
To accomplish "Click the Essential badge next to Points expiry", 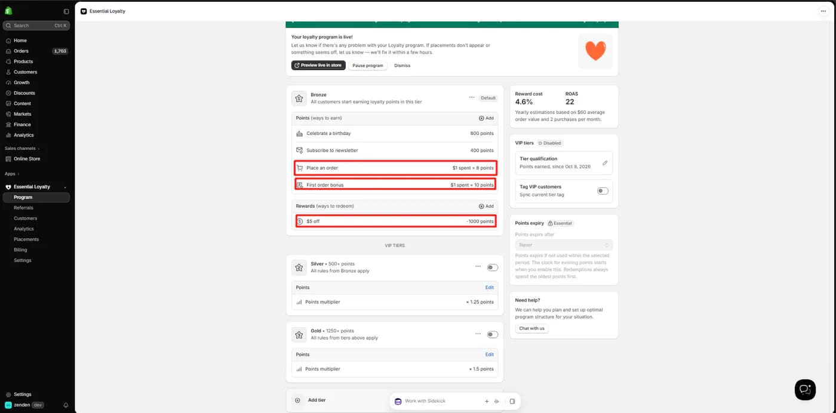I will click(561, 223).
